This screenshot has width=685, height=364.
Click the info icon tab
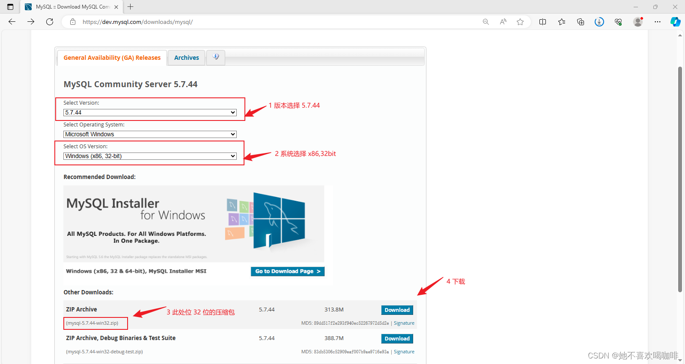tap(216, 57)
